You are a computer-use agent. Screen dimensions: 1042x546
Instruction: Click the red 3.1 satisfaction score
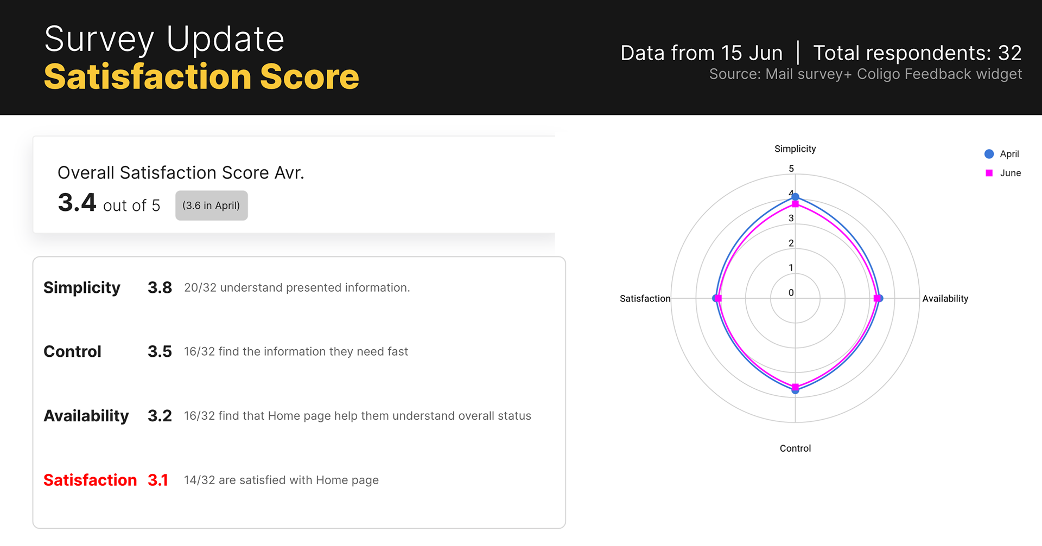(x=158, y=480)
